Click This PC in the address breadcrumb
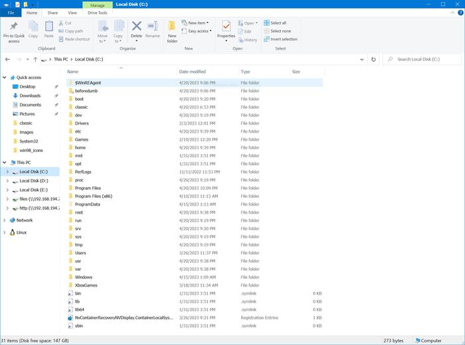This screenshot has width=465, height=345. pos(61,59)
